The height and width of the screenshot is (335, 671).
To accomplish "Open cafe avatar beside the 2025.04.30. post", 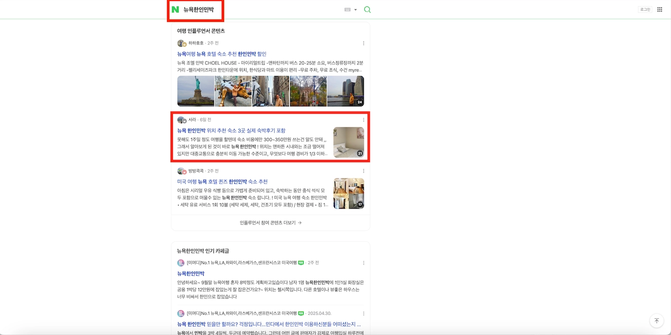I will point(181,314).
